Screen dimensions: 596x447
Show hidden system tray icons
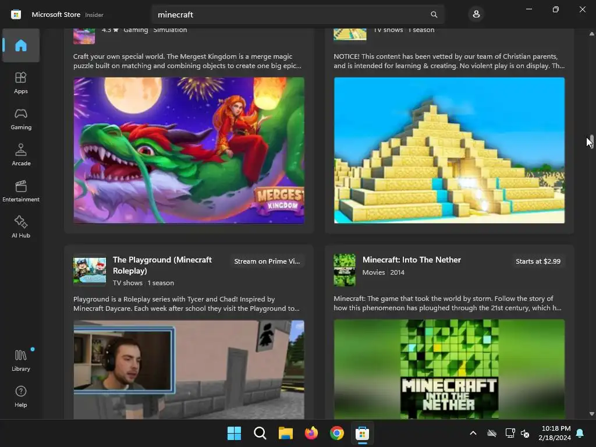[473, 433]
